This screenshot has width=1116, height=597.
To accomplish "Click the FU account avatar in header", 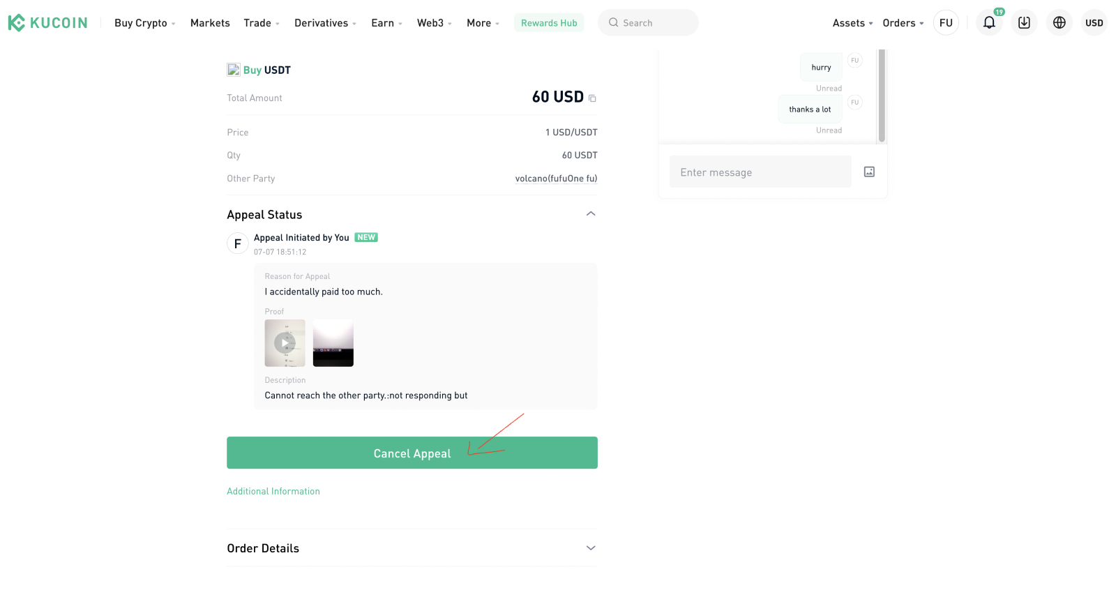I will [x=946, y=22].
